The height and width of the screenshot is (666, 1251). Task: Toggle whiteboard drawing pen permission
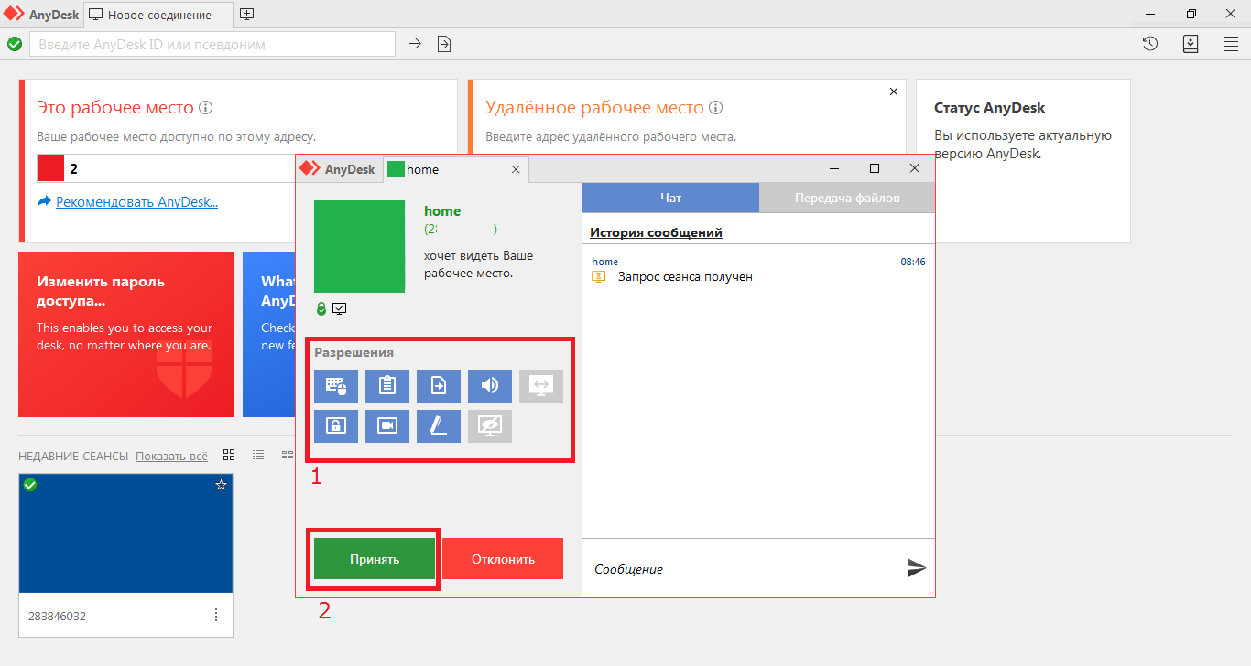coord(438,426)
